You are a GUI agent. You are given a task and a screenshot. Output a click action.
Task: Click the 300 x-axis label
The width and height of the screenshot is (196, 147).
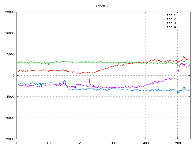[114, 143]
